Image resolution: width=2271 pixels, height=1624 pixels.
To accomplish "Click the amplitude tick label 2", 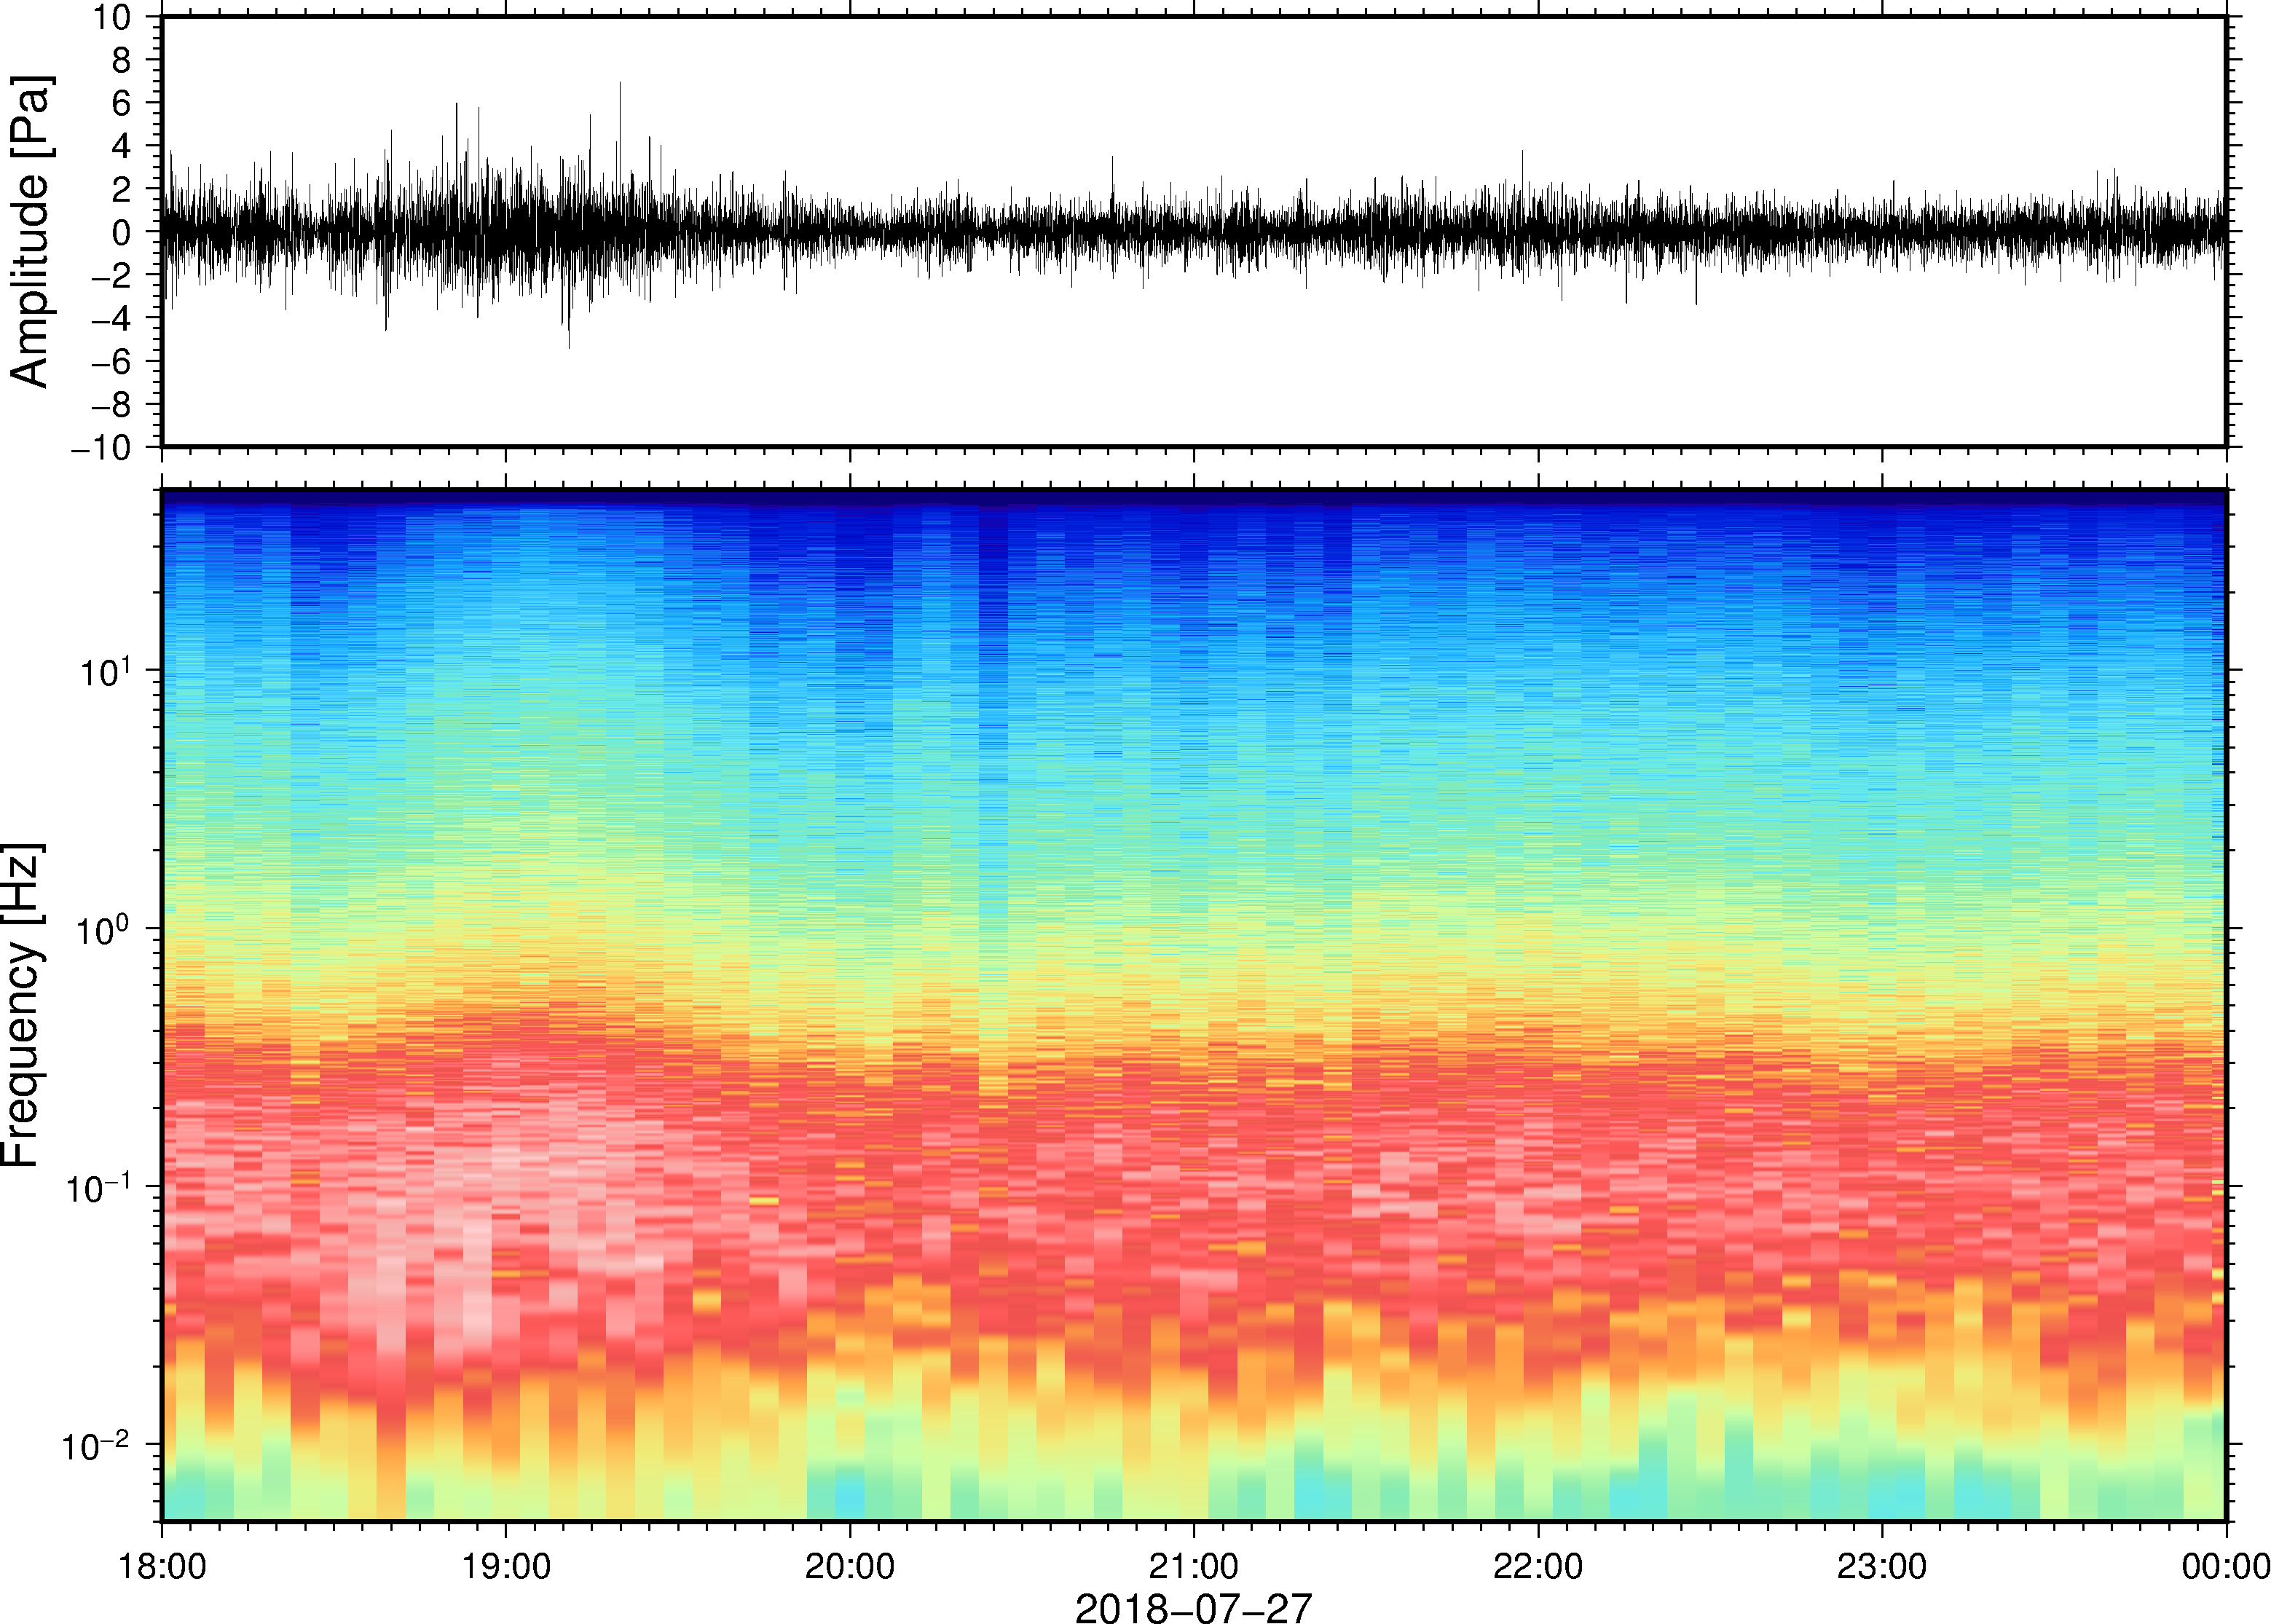I will tap(122, 189).
